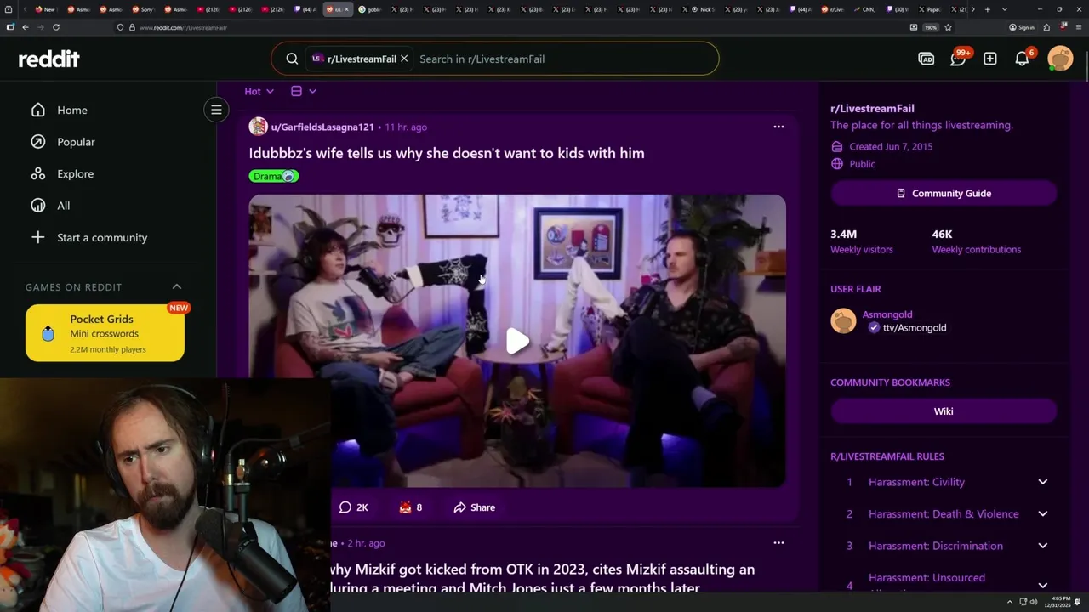1089x612 pixels.
Task: Open the Idubbbz's wife post title
Action: 447,153
